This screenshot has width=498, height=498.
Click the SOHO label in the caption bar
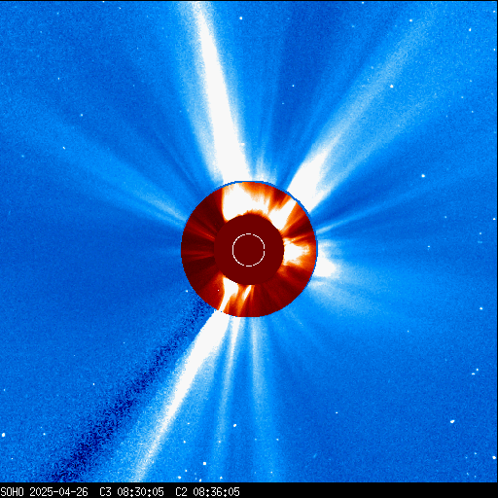12,492
